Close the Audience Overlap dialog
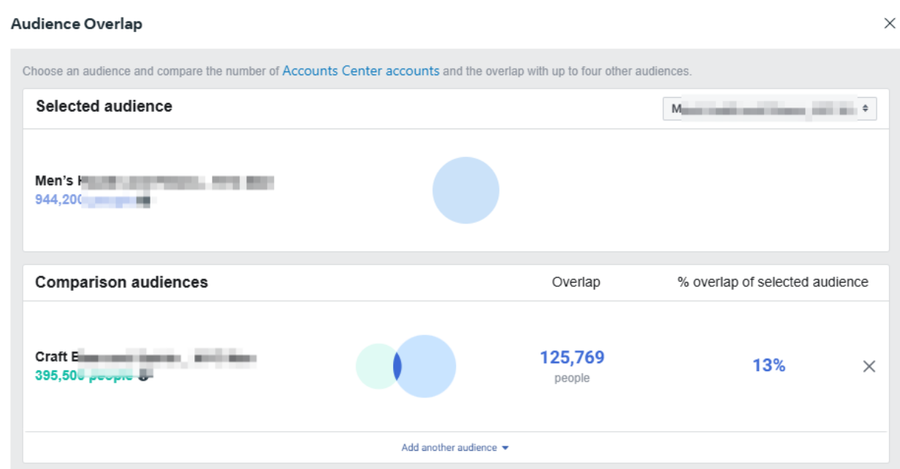 click(x=889, y=23)
